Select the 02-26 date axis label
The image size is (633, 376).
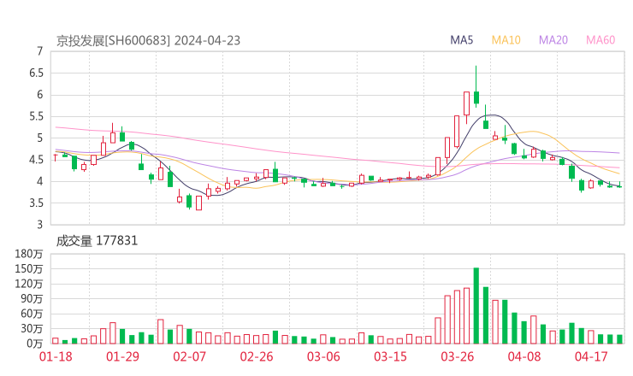coord(257,356)
